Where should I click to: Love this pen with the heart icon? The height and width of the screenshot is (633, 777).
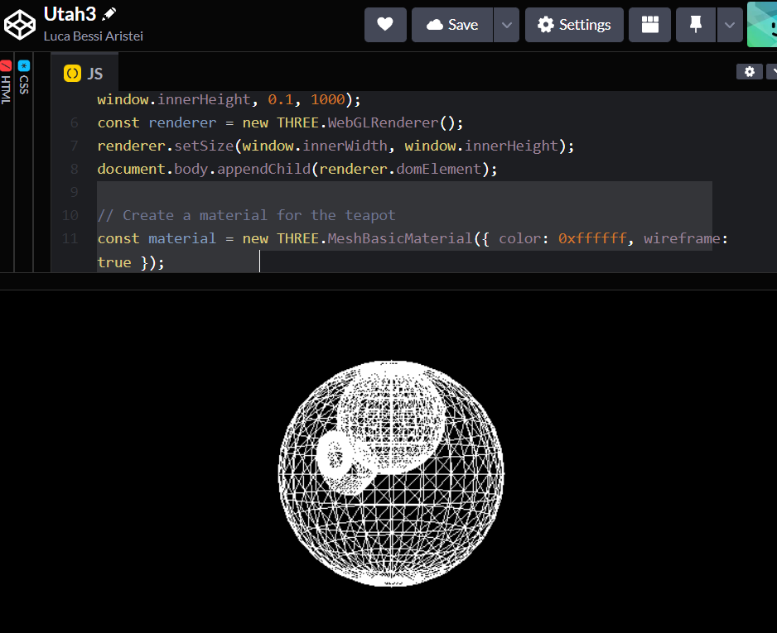(x=385, y=25)
